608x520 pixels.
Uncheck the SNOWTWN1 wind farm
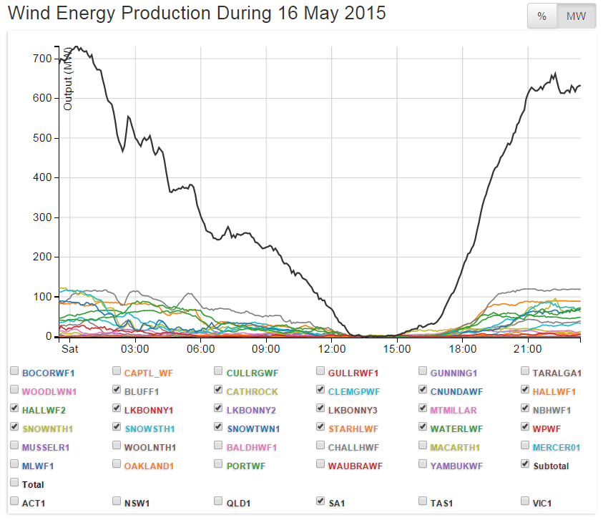tap(220, 427)
